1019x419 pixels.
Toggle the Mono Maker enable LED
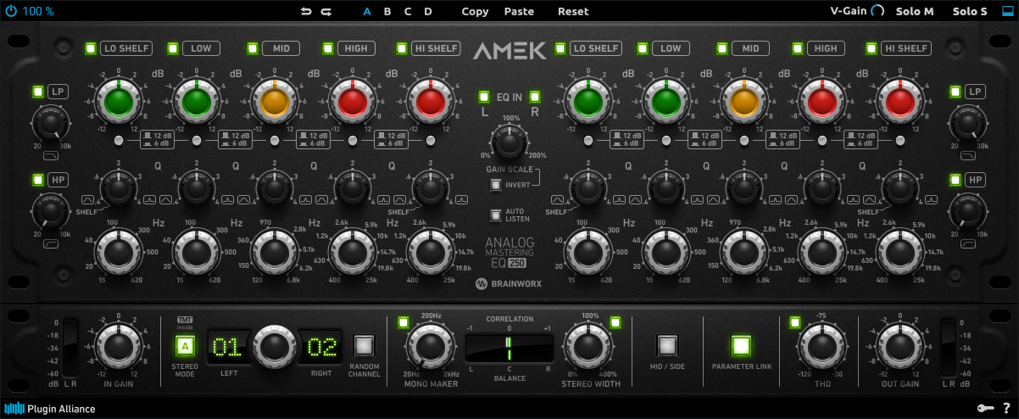tap(403, 321)
